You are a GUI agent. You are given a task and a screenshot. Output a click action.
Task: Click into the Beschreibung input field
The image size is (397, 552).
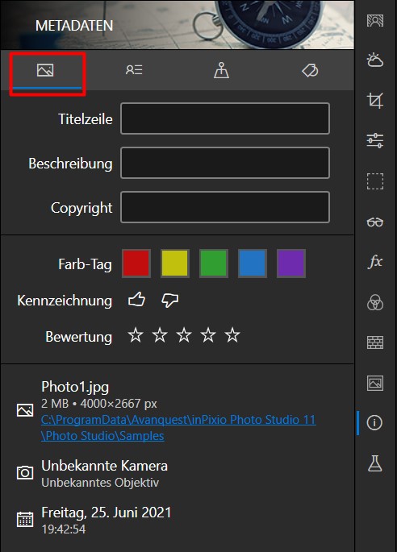[225, 163]
